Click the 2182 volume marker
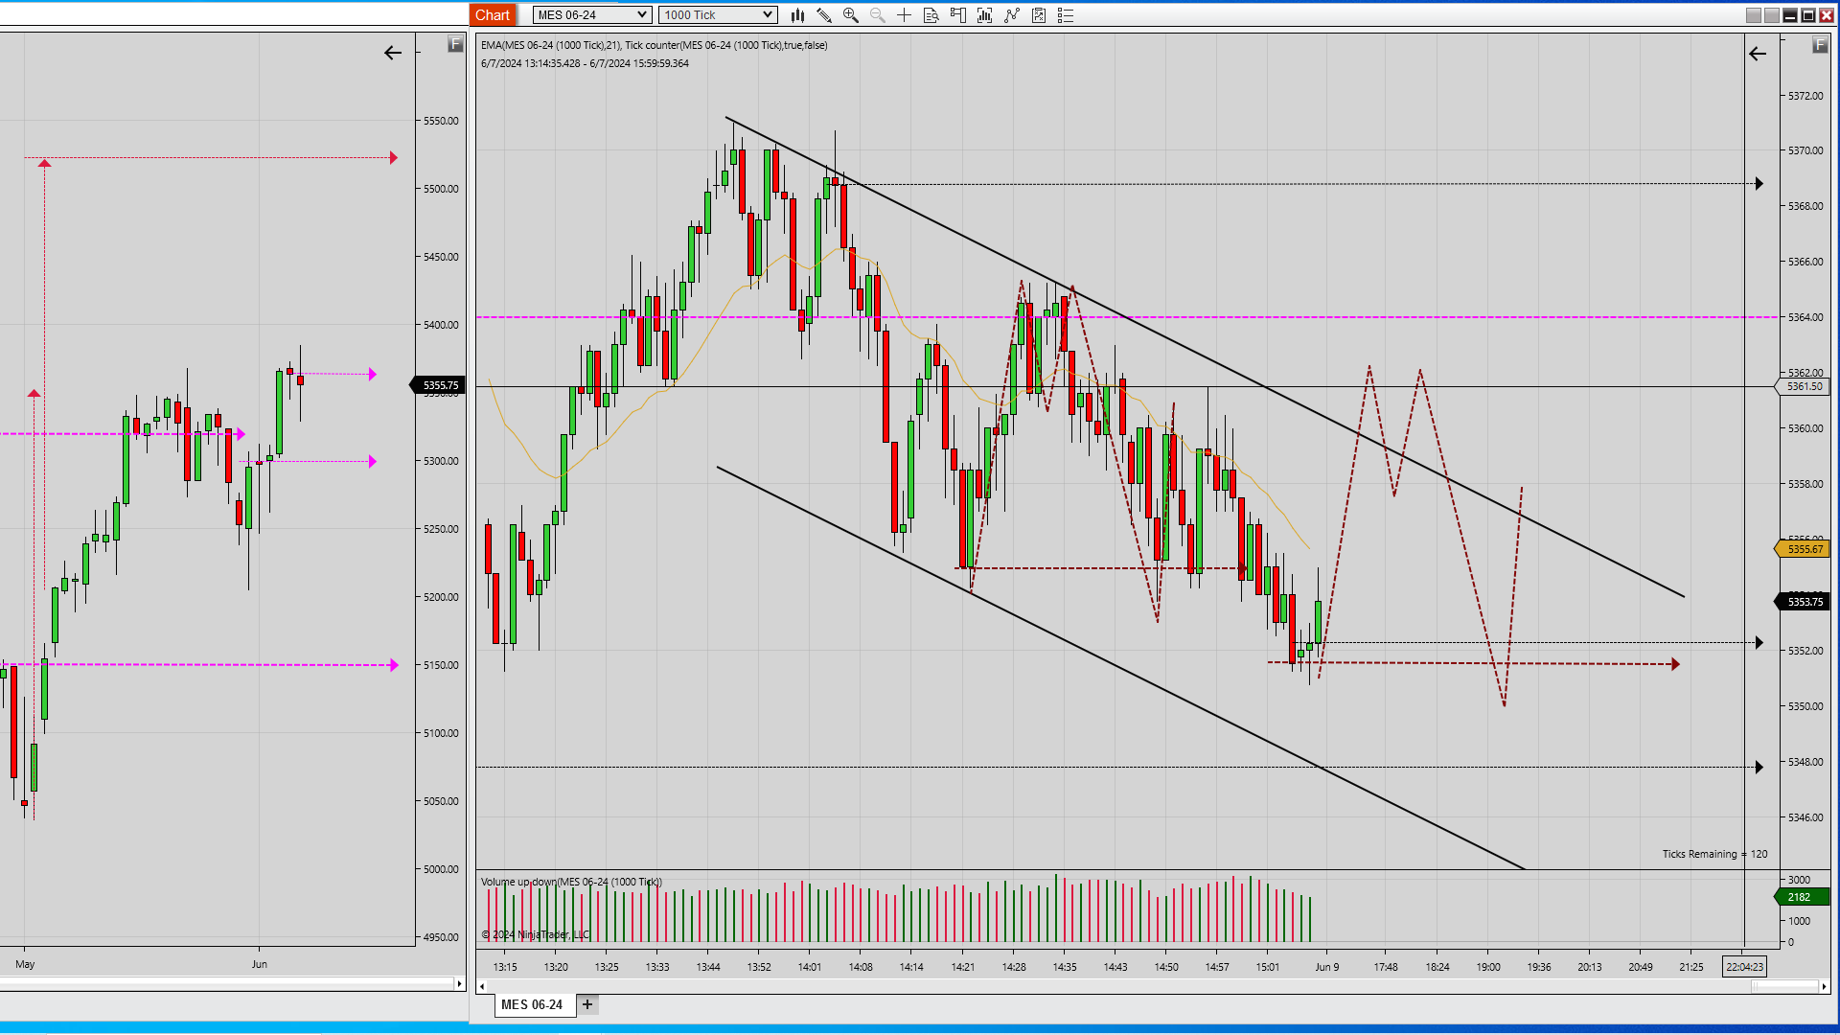Screen dimensions: 1840x1035 1802,897
